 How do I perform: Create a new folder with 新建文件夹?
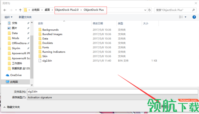(25, 17)
